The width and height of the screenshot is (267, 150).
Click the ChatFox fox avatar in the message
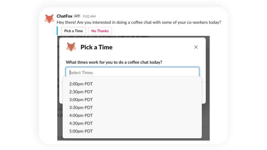tap(49, 19)
